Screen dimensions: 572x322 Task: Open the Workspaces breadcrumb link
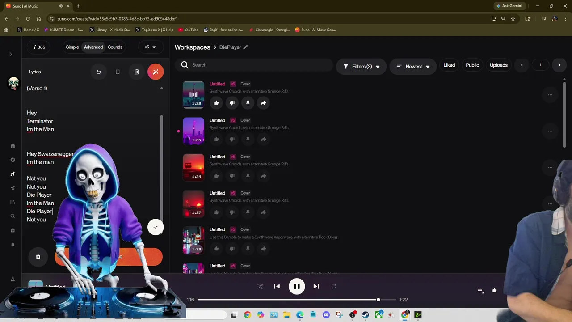point(192,47)
